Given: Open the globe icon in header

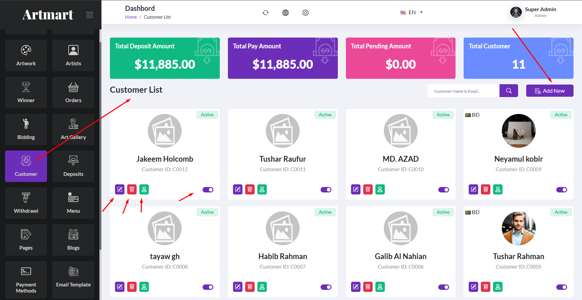Looking at the screenshot, I should 285,13.
